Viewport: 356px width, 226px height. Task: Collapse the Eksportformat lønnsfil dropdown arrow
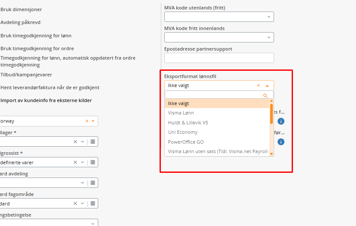(267, 86)
